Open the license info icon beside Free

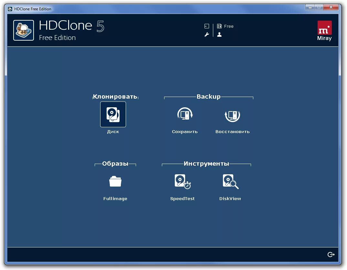tap(219, 26)
